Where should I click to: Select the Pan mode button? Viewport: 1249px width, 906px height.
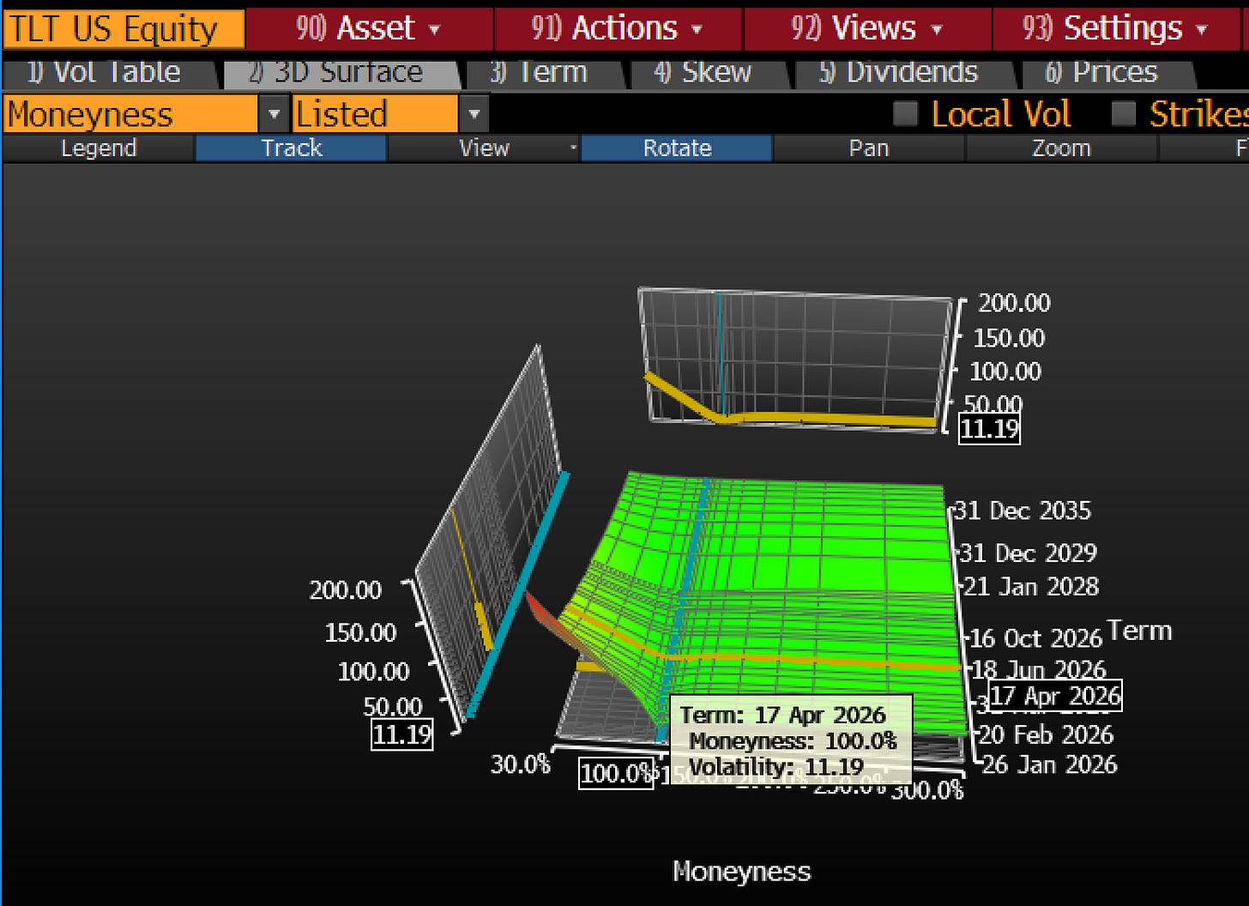869,148
